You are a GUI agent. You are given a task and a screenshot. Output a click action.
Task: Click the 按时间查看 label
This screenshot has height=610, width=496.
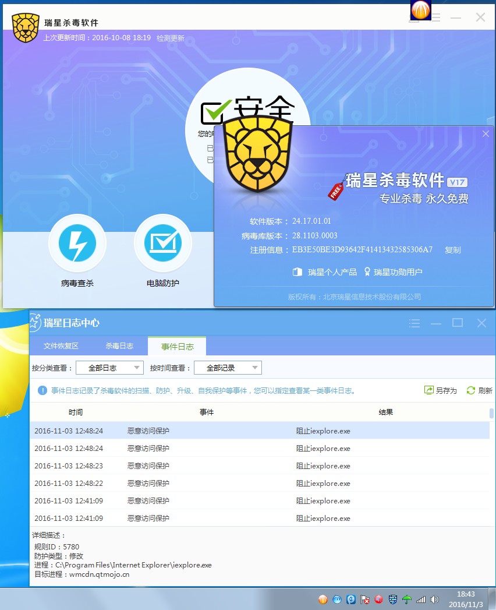click(170, 368)
